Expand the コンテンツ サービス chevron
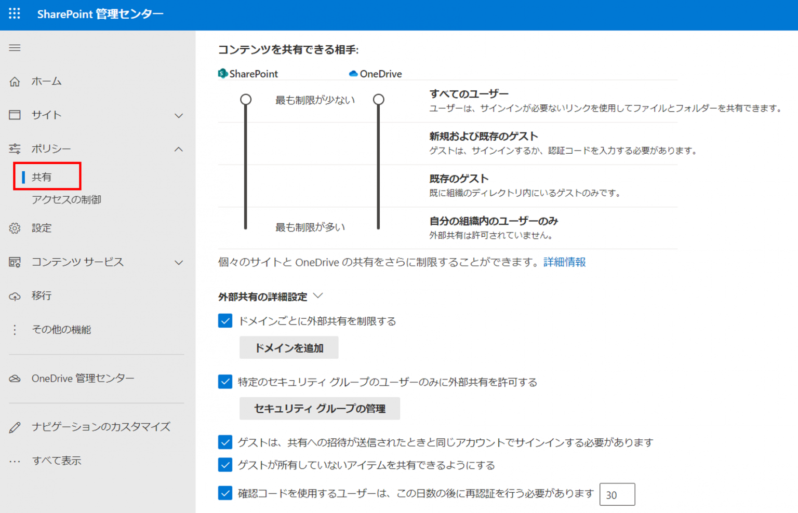This screenshot has height=513, width=798. (179, 263)
